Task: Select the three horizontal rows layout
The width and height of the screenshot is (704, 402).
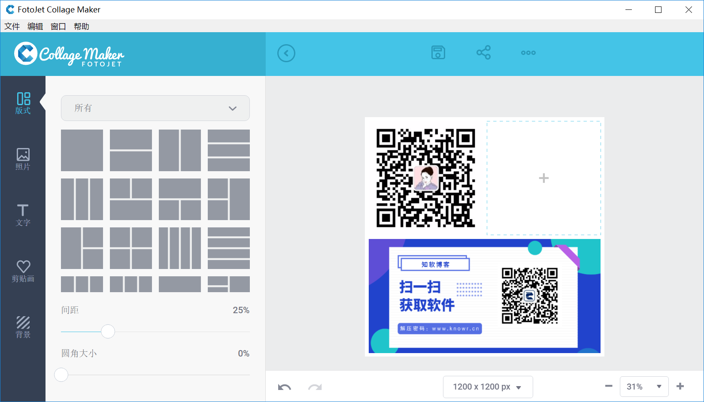Action: (229, 150)
